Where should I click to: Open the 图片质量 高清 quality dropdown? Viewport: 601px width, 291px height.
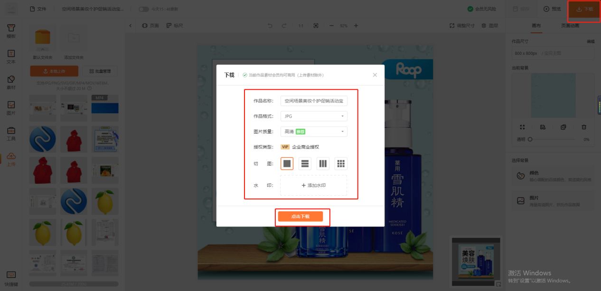click(x=314, y=131)
